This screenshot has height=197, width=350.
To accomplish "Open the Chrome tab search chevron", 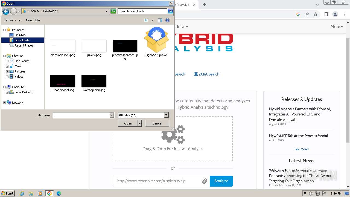I will (317, 5).
